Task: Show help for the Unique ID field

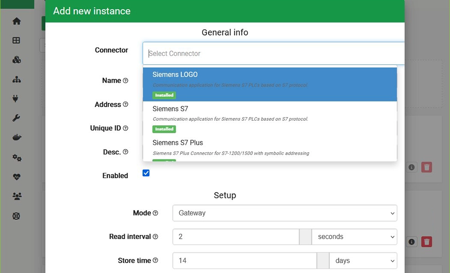Action: [x=126, y=128]
